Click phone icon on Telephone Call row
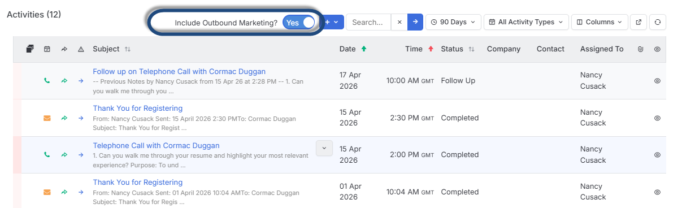Image resolution: width=682 pixels, height=208 pixels. tap(47, 155)
